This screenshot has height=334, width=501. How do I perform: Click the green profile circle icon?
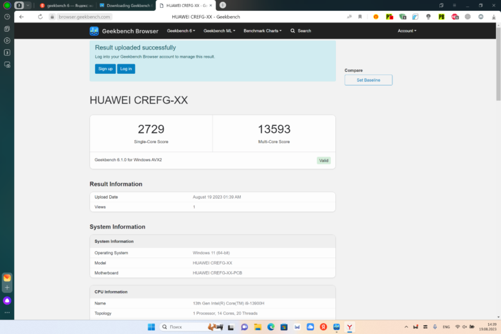7,5
